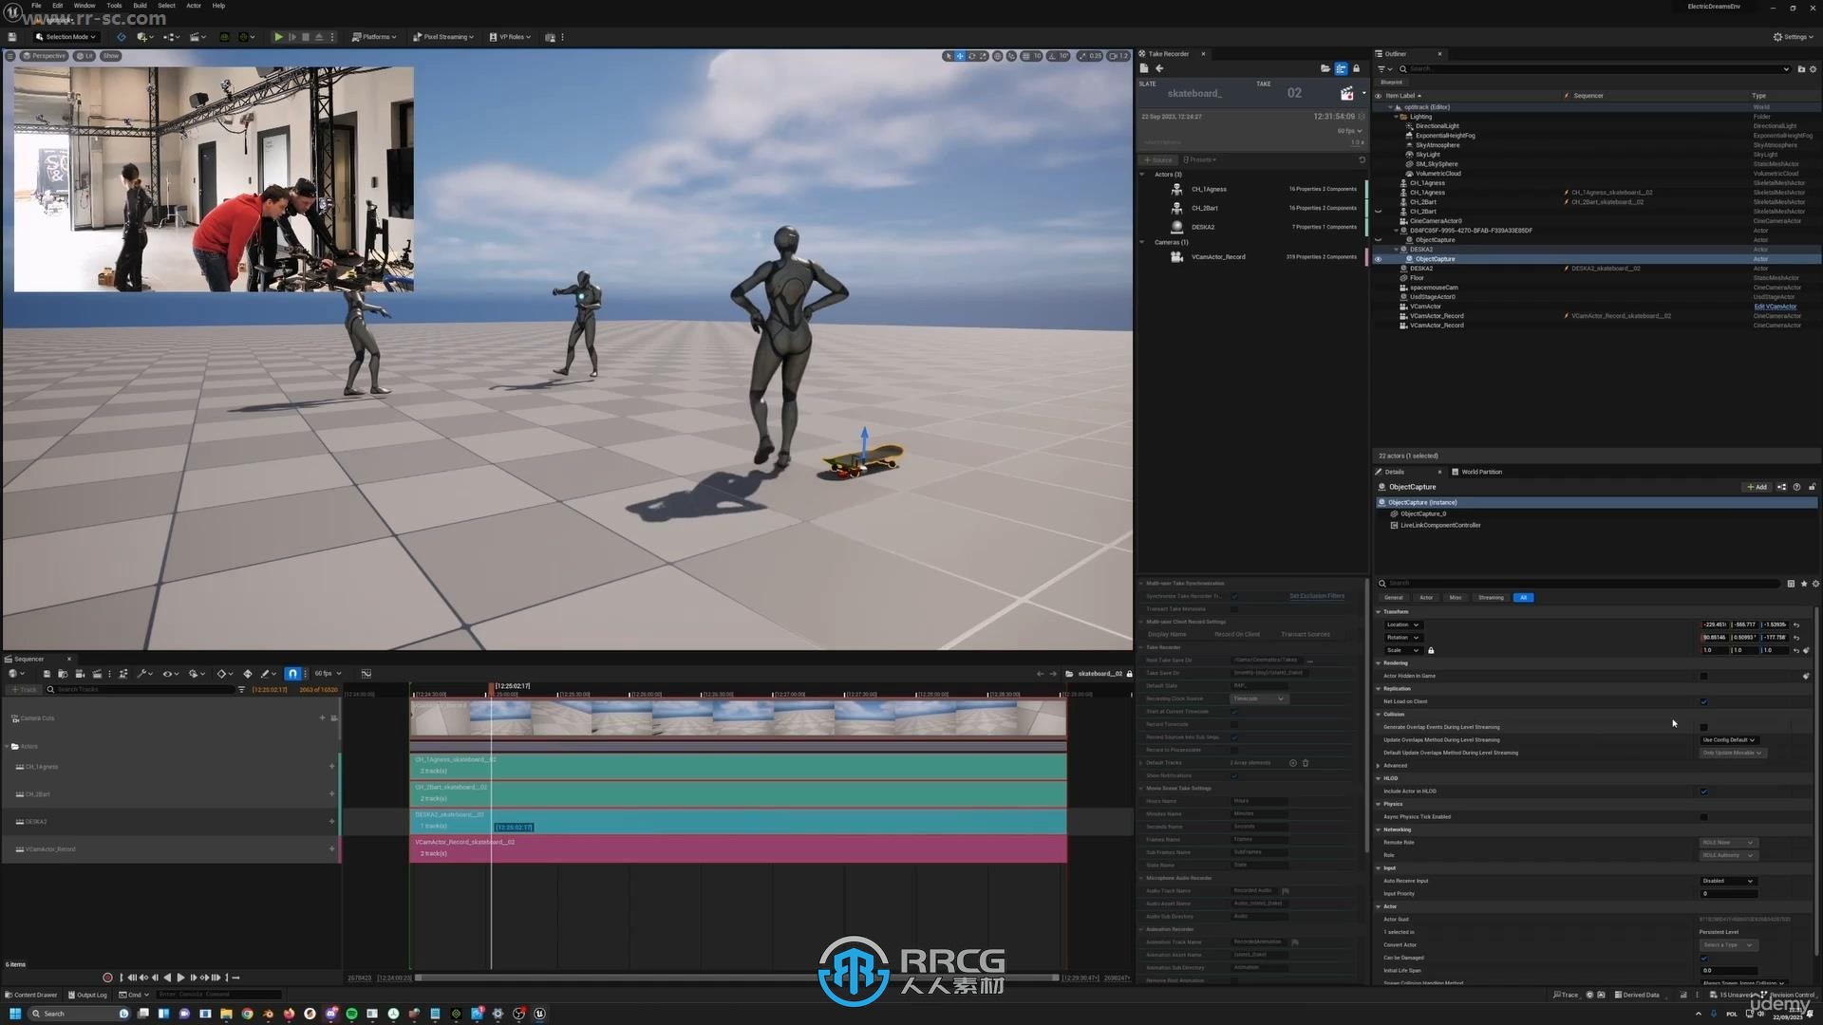Collapse the Transform section in Details
The image size is (1823, 1025).
[x=1379, y=612]
